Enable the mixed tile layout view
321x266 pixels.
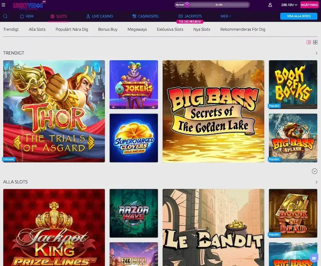pyautogui.click(x=308, y=42)
